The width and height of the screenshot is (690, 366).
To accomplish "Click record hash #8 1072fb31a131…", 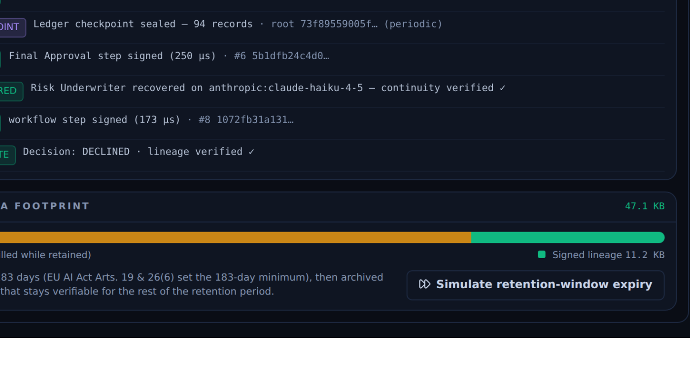I will point(246,120).
